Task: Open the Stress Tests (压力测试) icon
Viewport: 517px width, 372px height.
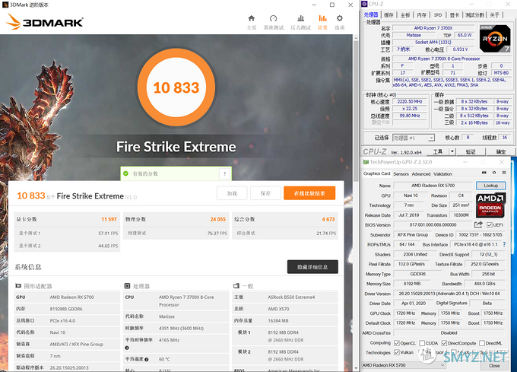Action: 301,18
